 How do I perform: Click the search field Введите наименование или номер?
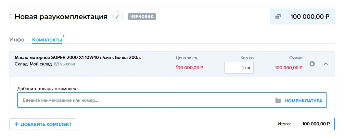[x=172, y=100]
